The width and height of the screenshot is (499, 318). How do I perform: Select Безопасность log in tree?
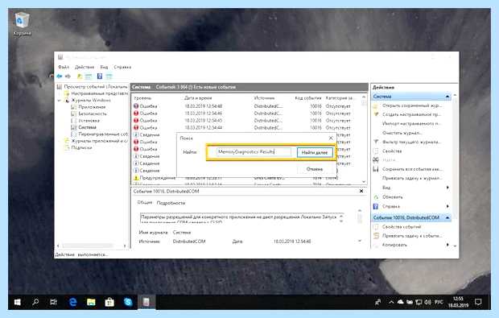coord(93,114)
